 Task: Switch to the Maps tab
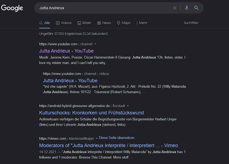[x=123, y=23]
